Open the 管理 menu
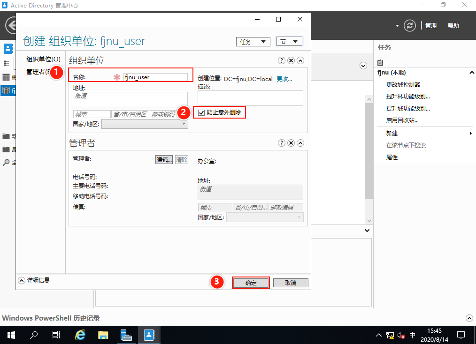The width and height of the screenshot is (476, 344). pyautogui.click(x=431, y=26)
